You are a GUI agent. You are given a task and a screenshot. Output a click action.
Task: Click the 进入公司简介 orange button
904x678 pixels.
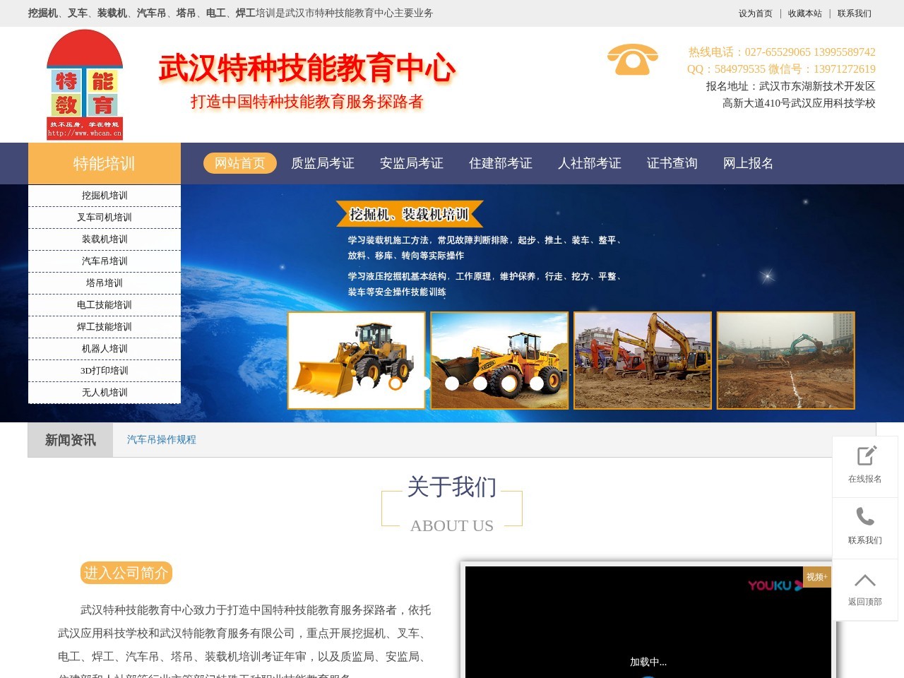(x=126, y=573)
